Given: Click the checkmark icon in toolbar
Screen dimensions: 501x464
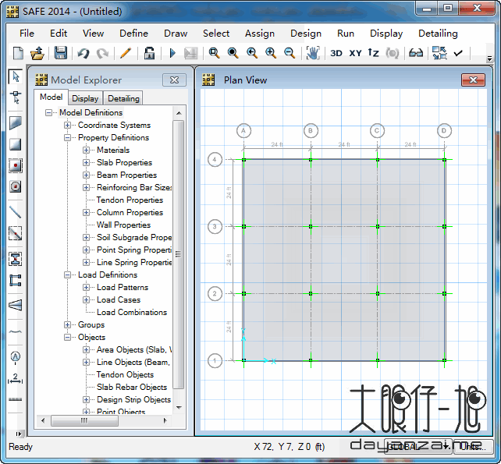Looking at the screenshot, I should click(458, 53).
